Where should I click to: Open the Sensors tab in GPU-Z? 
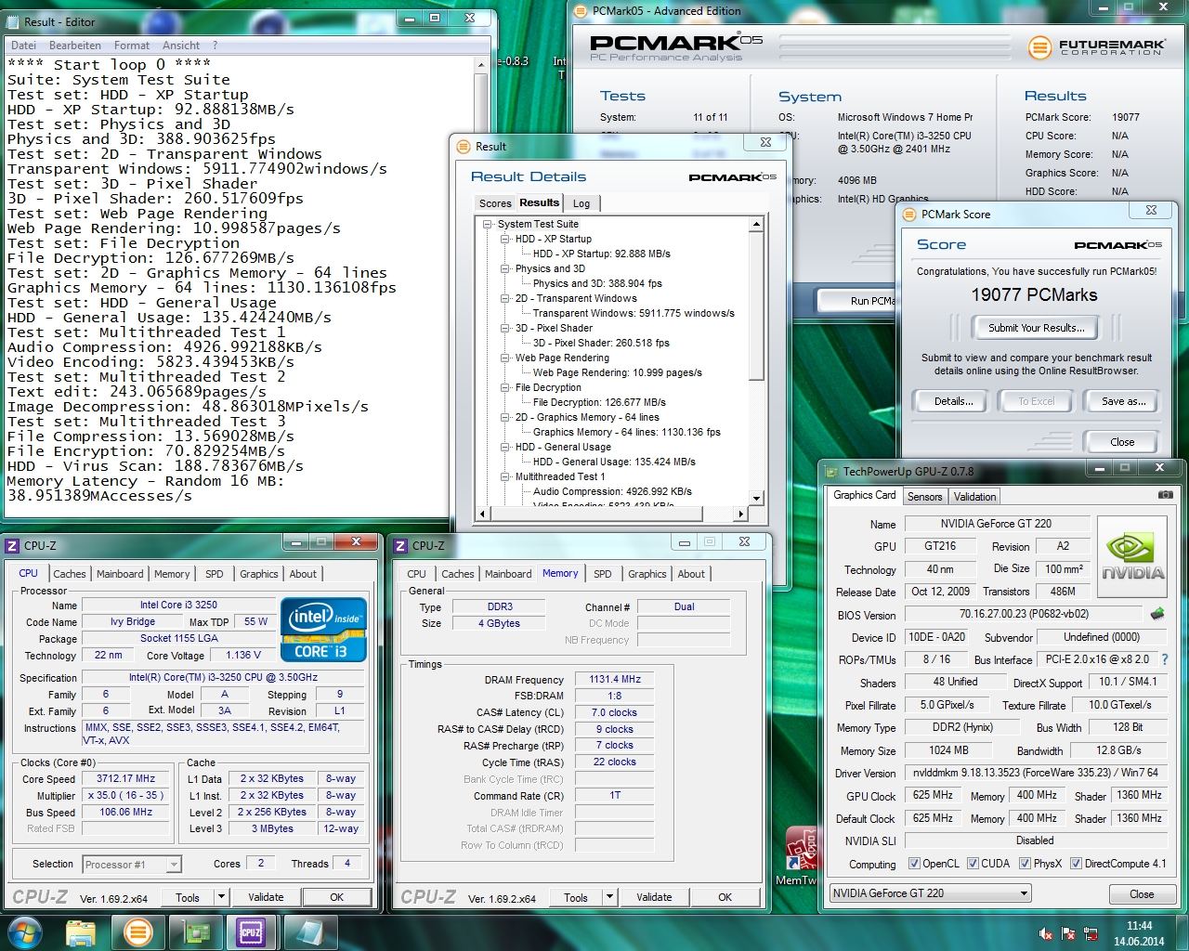point(924,497)
